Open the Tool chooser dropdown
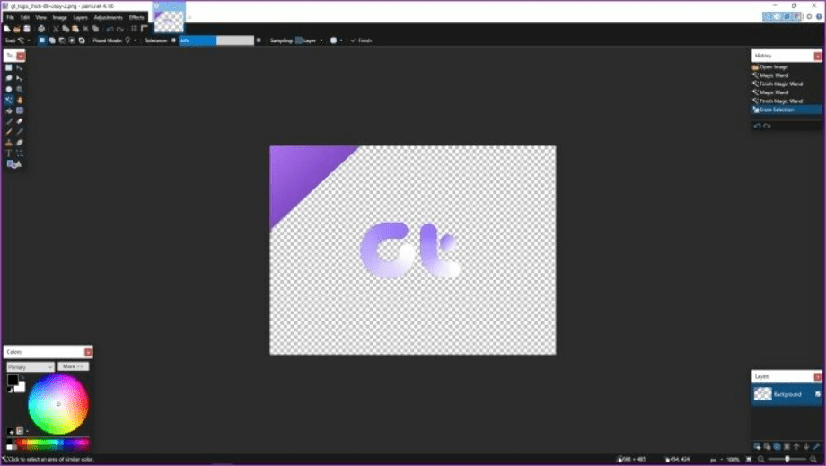 tap(24, 40)
